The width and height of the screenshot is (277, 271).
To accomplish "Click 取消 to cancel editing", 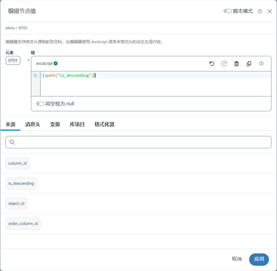I will coord(237,259).
